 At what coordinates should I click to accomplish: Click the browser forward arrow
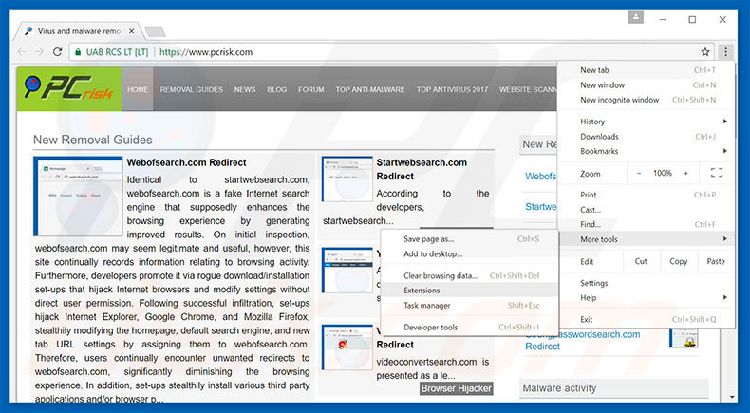coord(39,52)
